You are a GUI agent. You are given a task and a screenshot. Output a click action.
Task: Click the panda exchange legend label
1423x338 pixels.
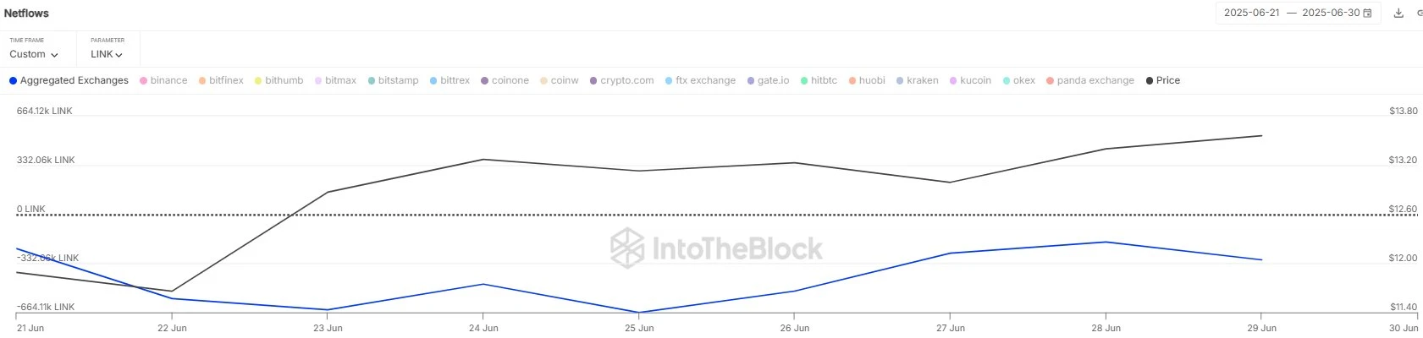click(1095, 80)
